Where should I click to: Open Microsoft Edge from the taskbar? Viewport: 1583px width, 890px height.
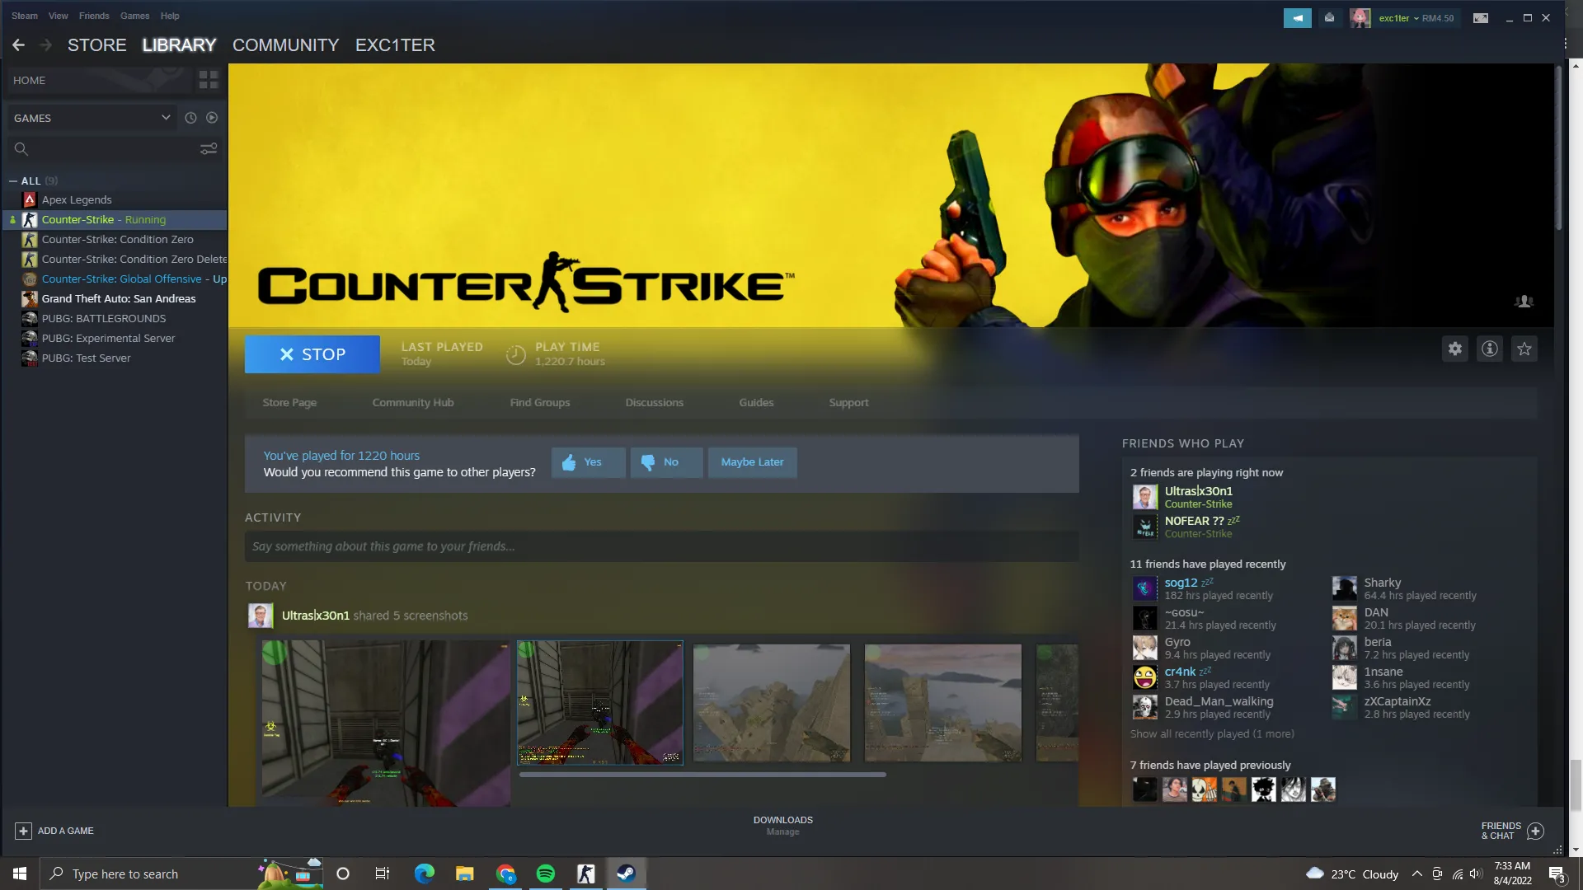click(x=425, y=874)
